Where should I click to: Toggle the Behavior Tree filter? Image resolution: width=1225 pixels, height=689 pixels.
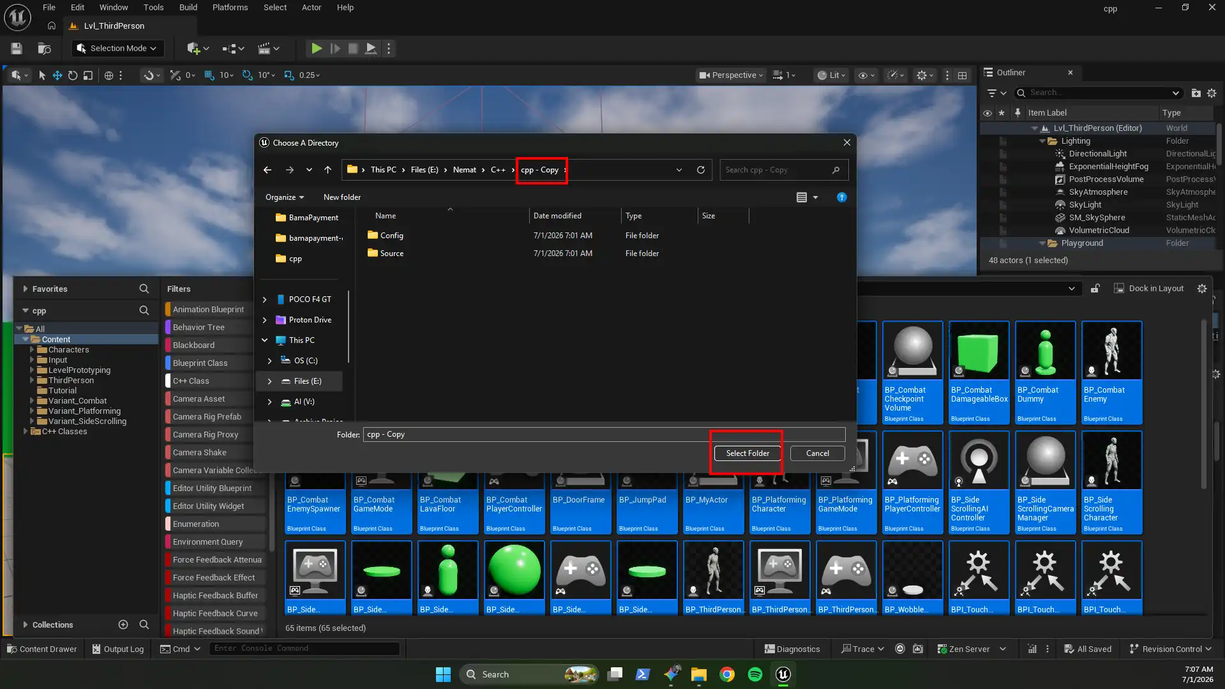(x=214, y=327)
